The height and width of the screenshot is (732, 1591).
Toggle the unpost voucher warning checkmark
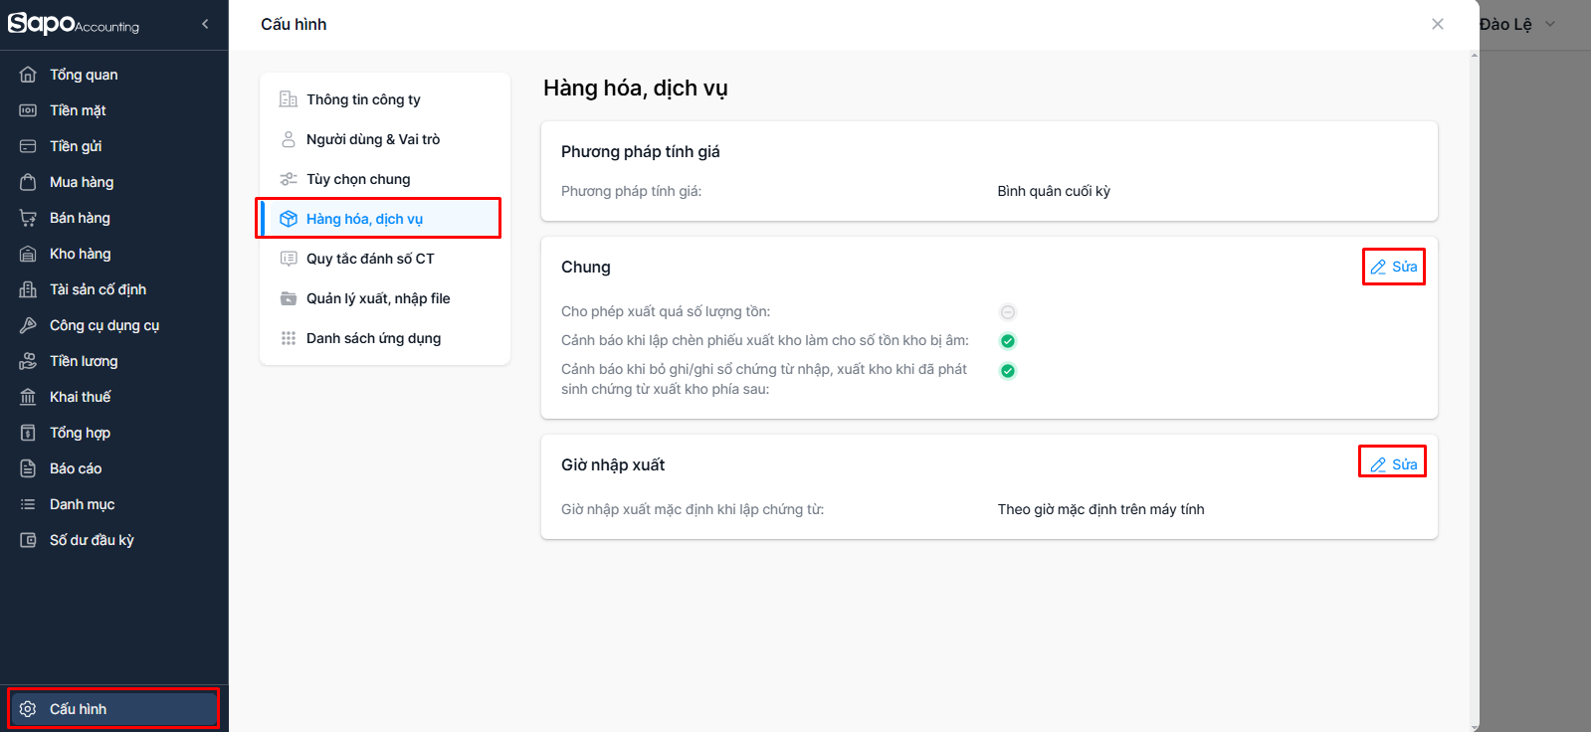(1008, 371)
